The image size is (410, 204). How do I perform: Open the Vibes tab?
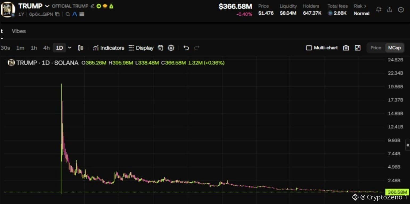point(19,31)
